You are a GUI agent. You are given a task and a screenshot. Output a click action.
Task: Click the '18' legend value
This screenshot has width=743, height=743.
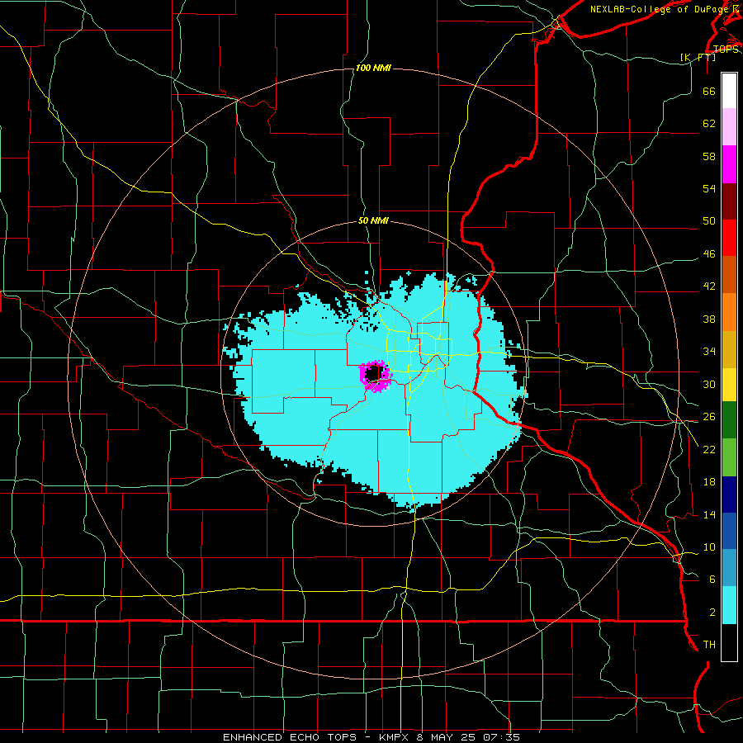pyautogui.click(x=709, y=482)
